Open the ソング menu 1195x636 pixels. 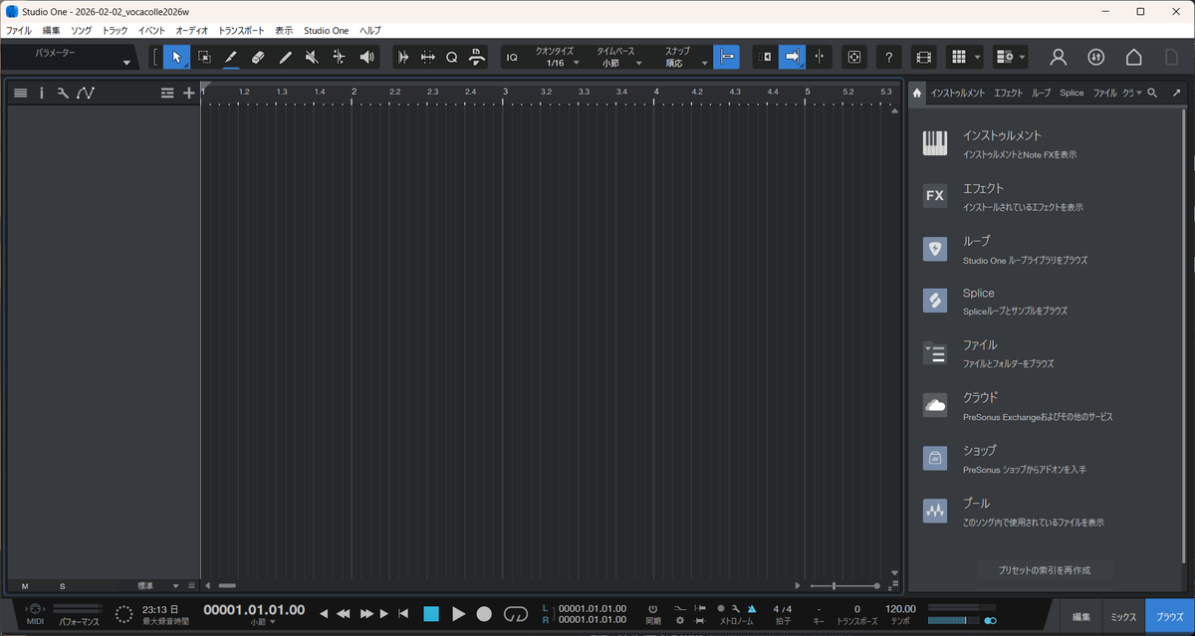[x=82, y=31]
